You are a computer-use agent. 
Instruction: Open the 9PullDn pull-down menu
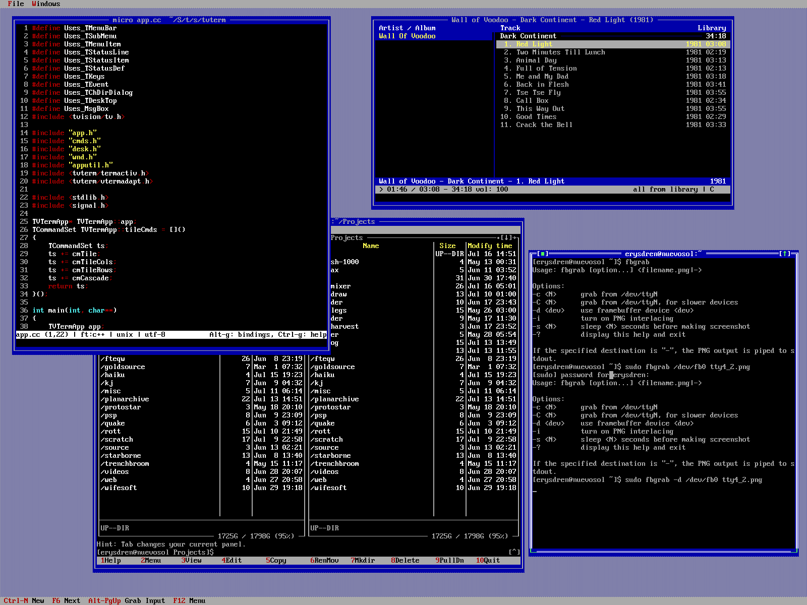pos(449,561)
